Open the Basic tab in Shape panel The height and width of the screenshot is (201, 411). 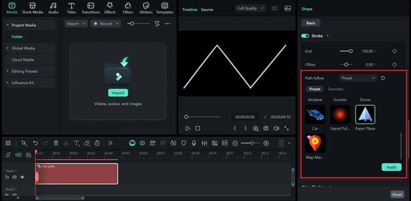311,23
